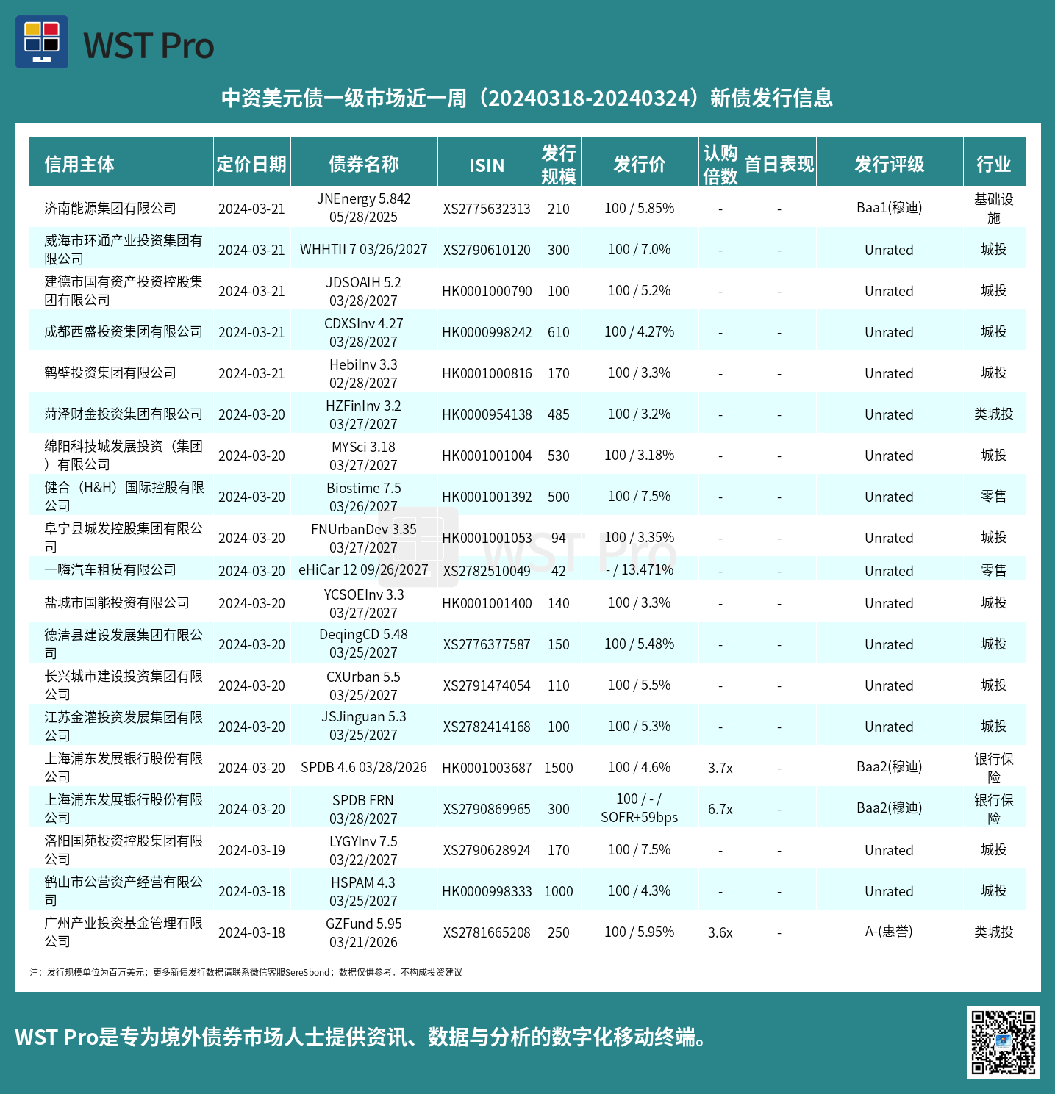Click industry cell 基础设施
The image size is (1055, 1094).
pos(994,209)
